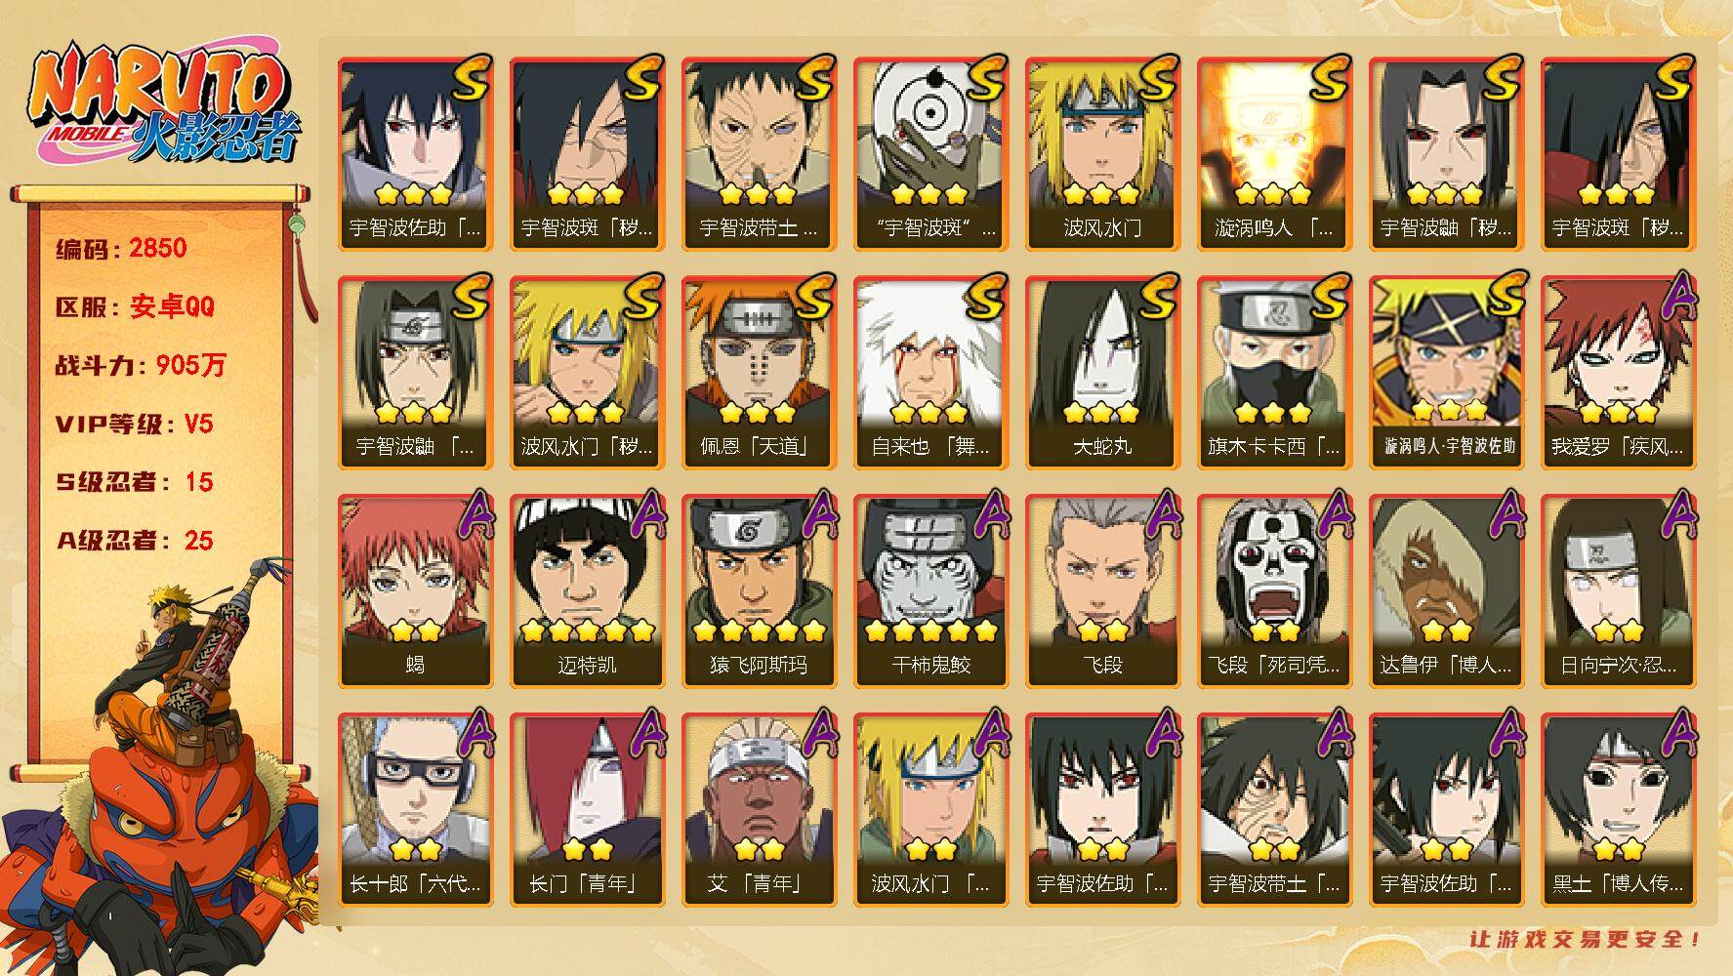The width and height of the screenshot is (1733, 976).
Task: Click the Naruto riding toad illustration
Action: point(161,766)
